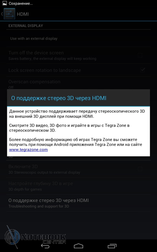
Task: Open the Recent Apps navigation button
Action: coord(112,246)
